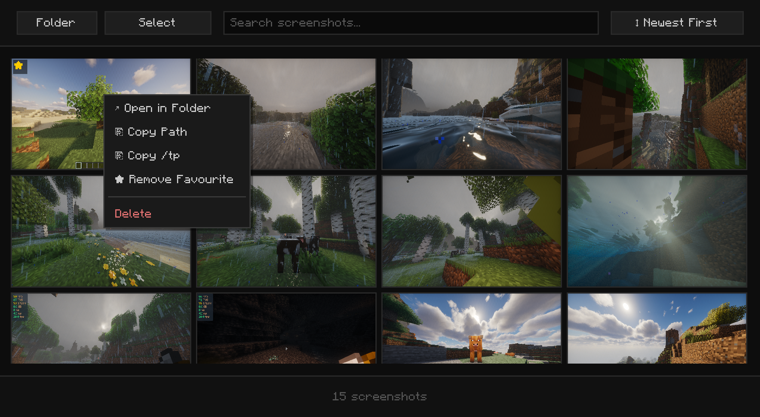Select Copy Path in the context menu
The height and width of the screenshot is (417, 760).
[x=177, y=132]
